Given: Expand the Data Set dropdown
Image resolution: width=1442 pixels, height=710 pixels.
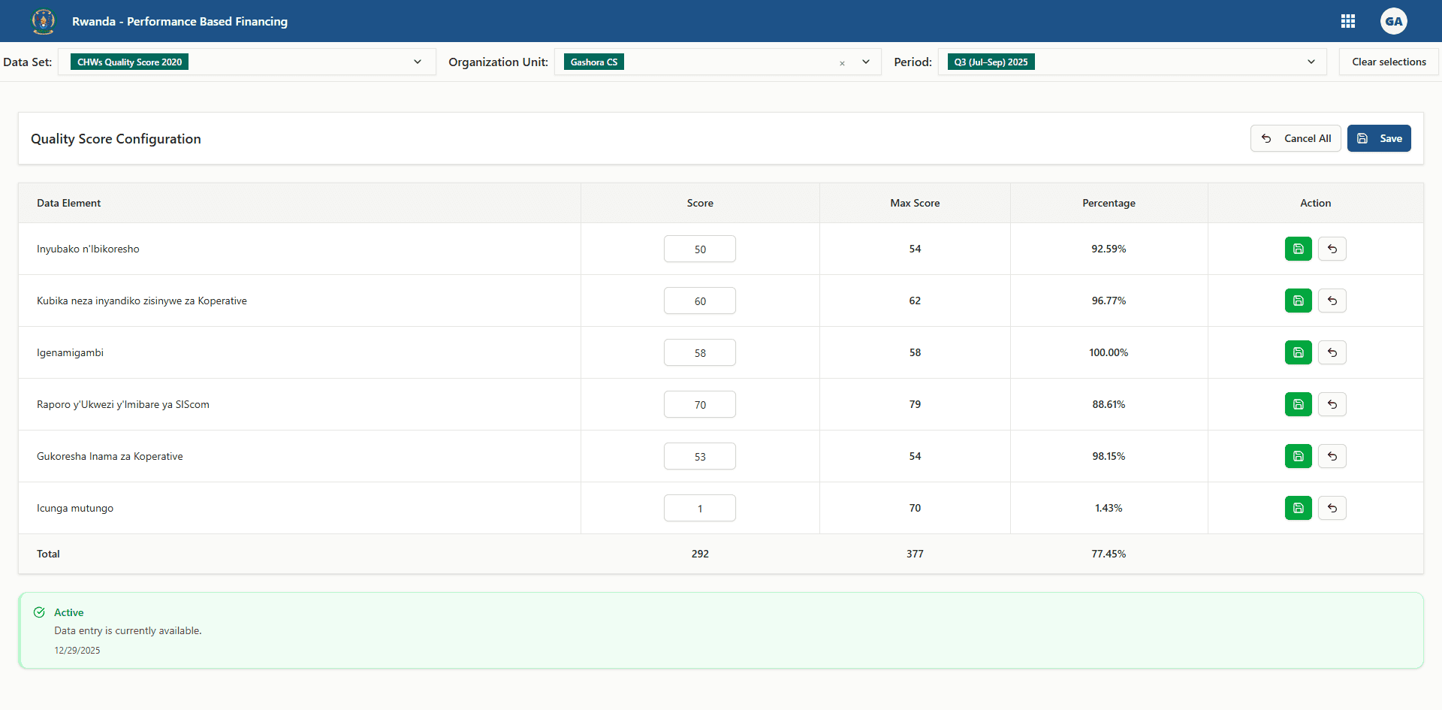Looking at the screenshot, I should [x=418, y=62].
